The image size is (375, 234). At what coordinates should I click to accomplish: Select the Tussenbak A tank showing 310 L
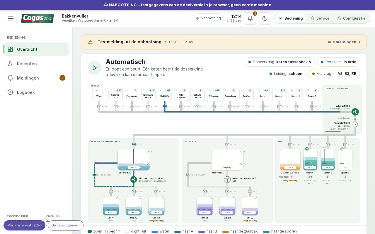[134, 160]
